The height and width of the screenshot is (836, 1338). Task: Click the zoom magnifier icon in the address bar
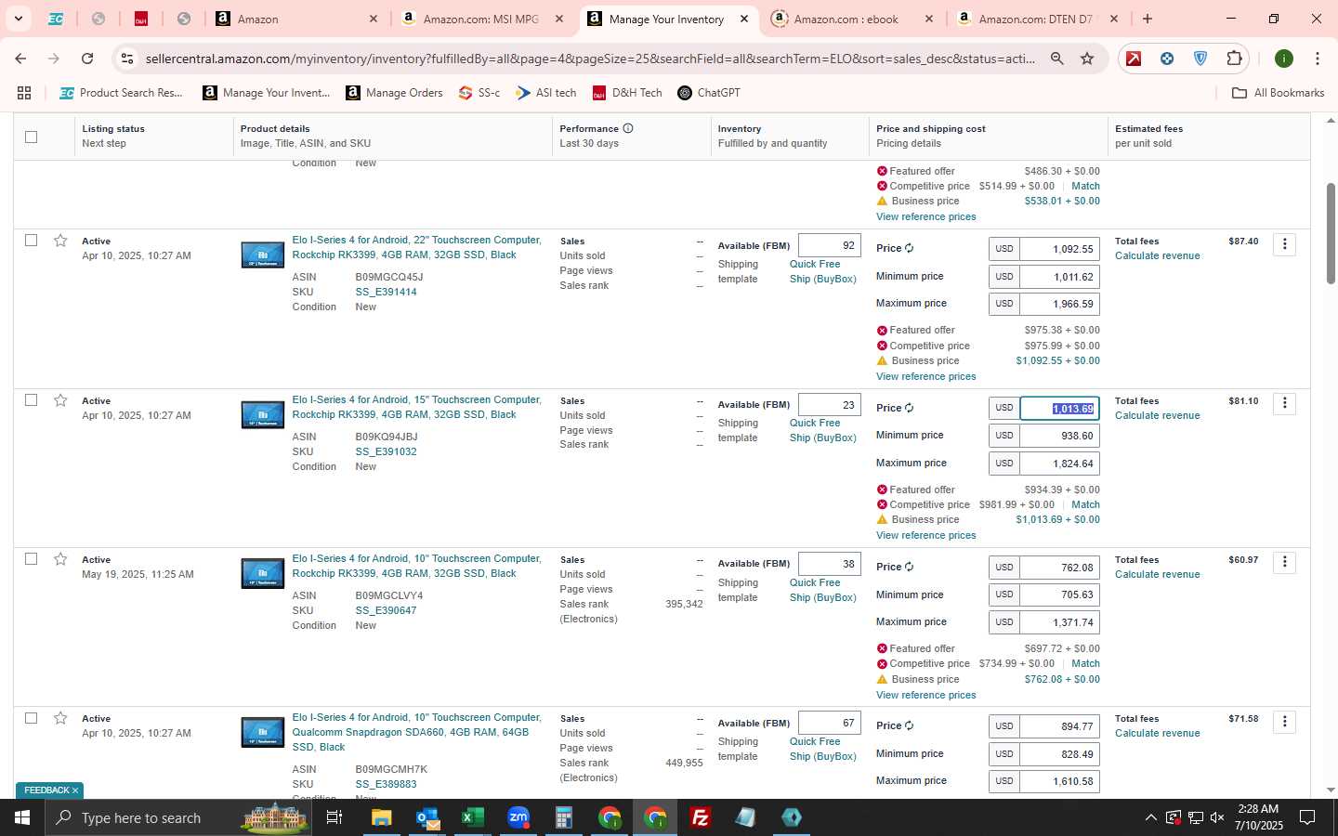pyautogui.click(x=1057, y=59)
